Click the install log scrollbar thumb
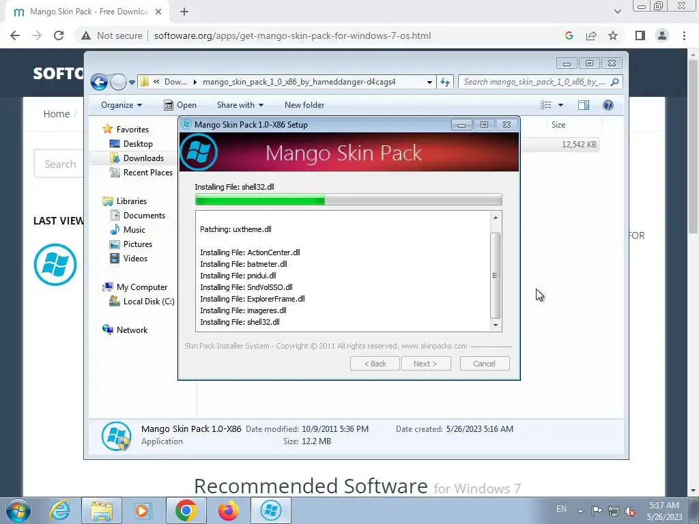This screenshot has height=524, width=699. [496, 276]
